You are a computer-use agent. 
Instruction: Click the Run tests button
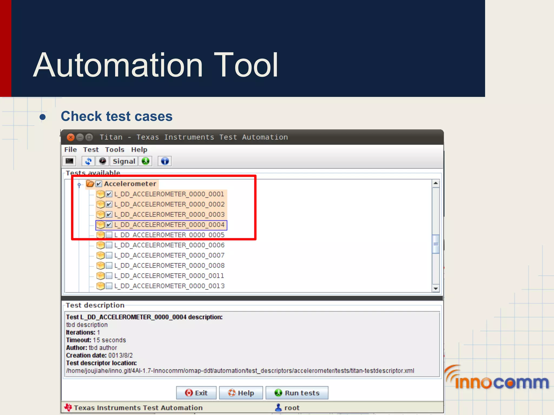pos(297,393)
